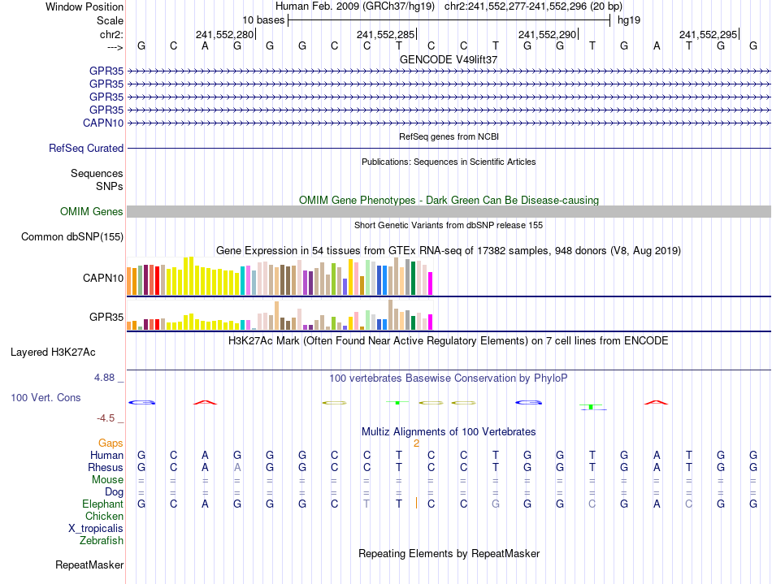The image size is (772, 584).
Task: Select the H3K27Ac Mark track title
Action: (x=449, y=341)
